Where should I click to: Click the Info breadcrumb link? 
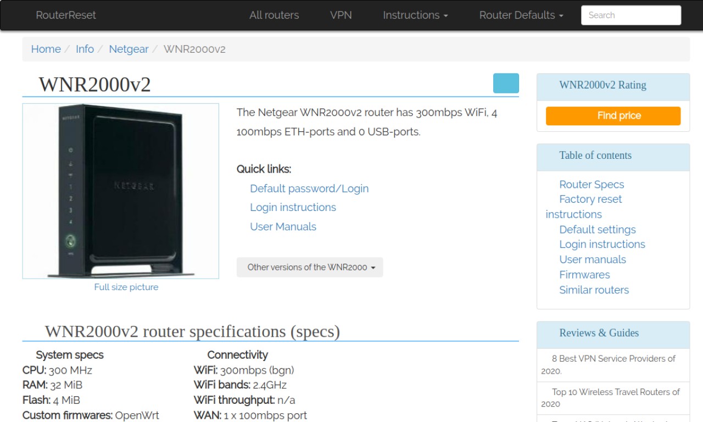tap(85, 49)
